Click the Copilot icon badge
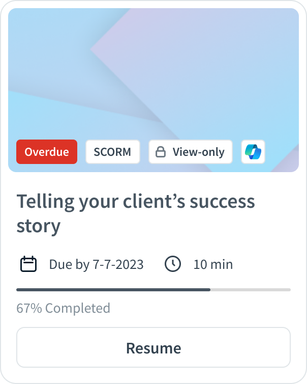Viewport: 307px width, 384px height. coord(253,152)
